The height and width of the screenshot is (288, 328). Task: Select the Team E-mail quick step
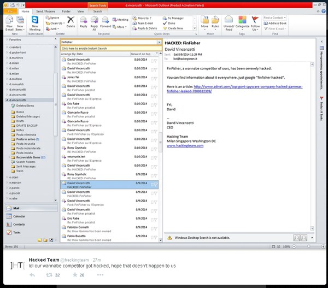[x=143, y=23]
